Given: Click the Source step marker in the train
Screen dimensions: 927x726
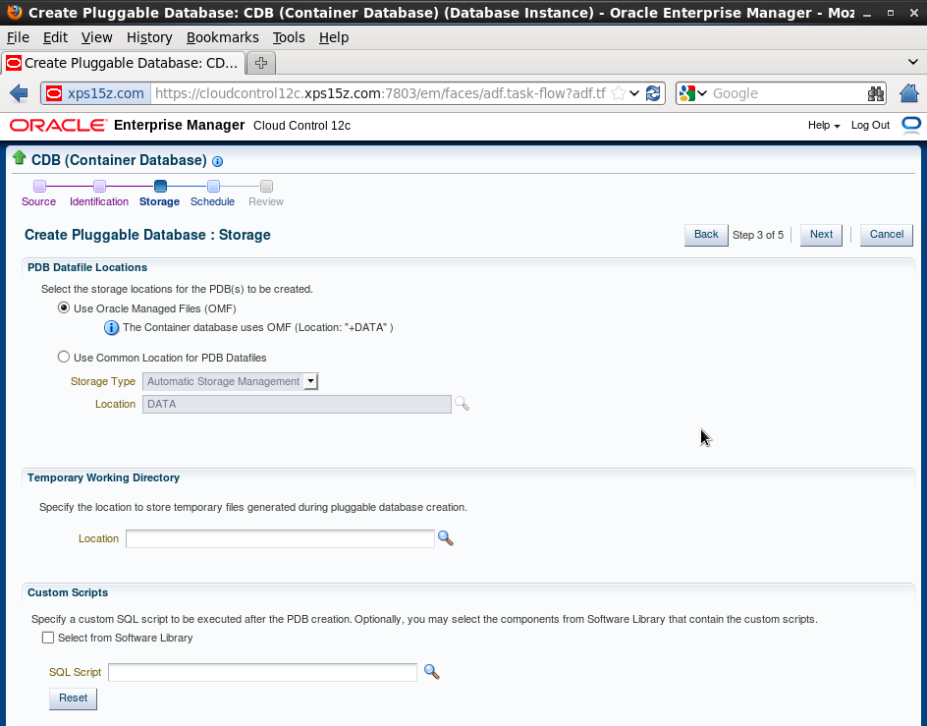Looking at the screenshot, I should pos(39,187).
